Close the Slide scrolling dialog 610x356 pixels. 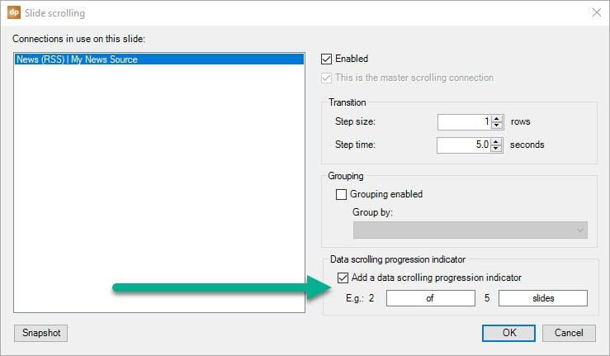click(596, 13)
